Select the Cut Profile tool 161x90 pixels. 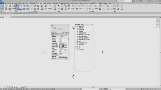pyautogui.click(x=27, y=7)
